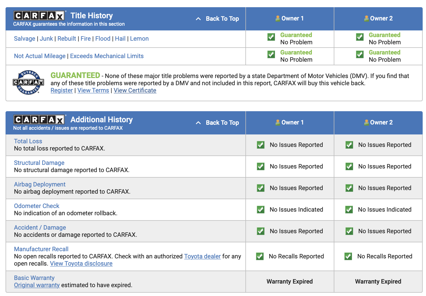Click the Back To Top chevron in Title History
Viewport: 426px width, 296px height.
pos(198,19)
